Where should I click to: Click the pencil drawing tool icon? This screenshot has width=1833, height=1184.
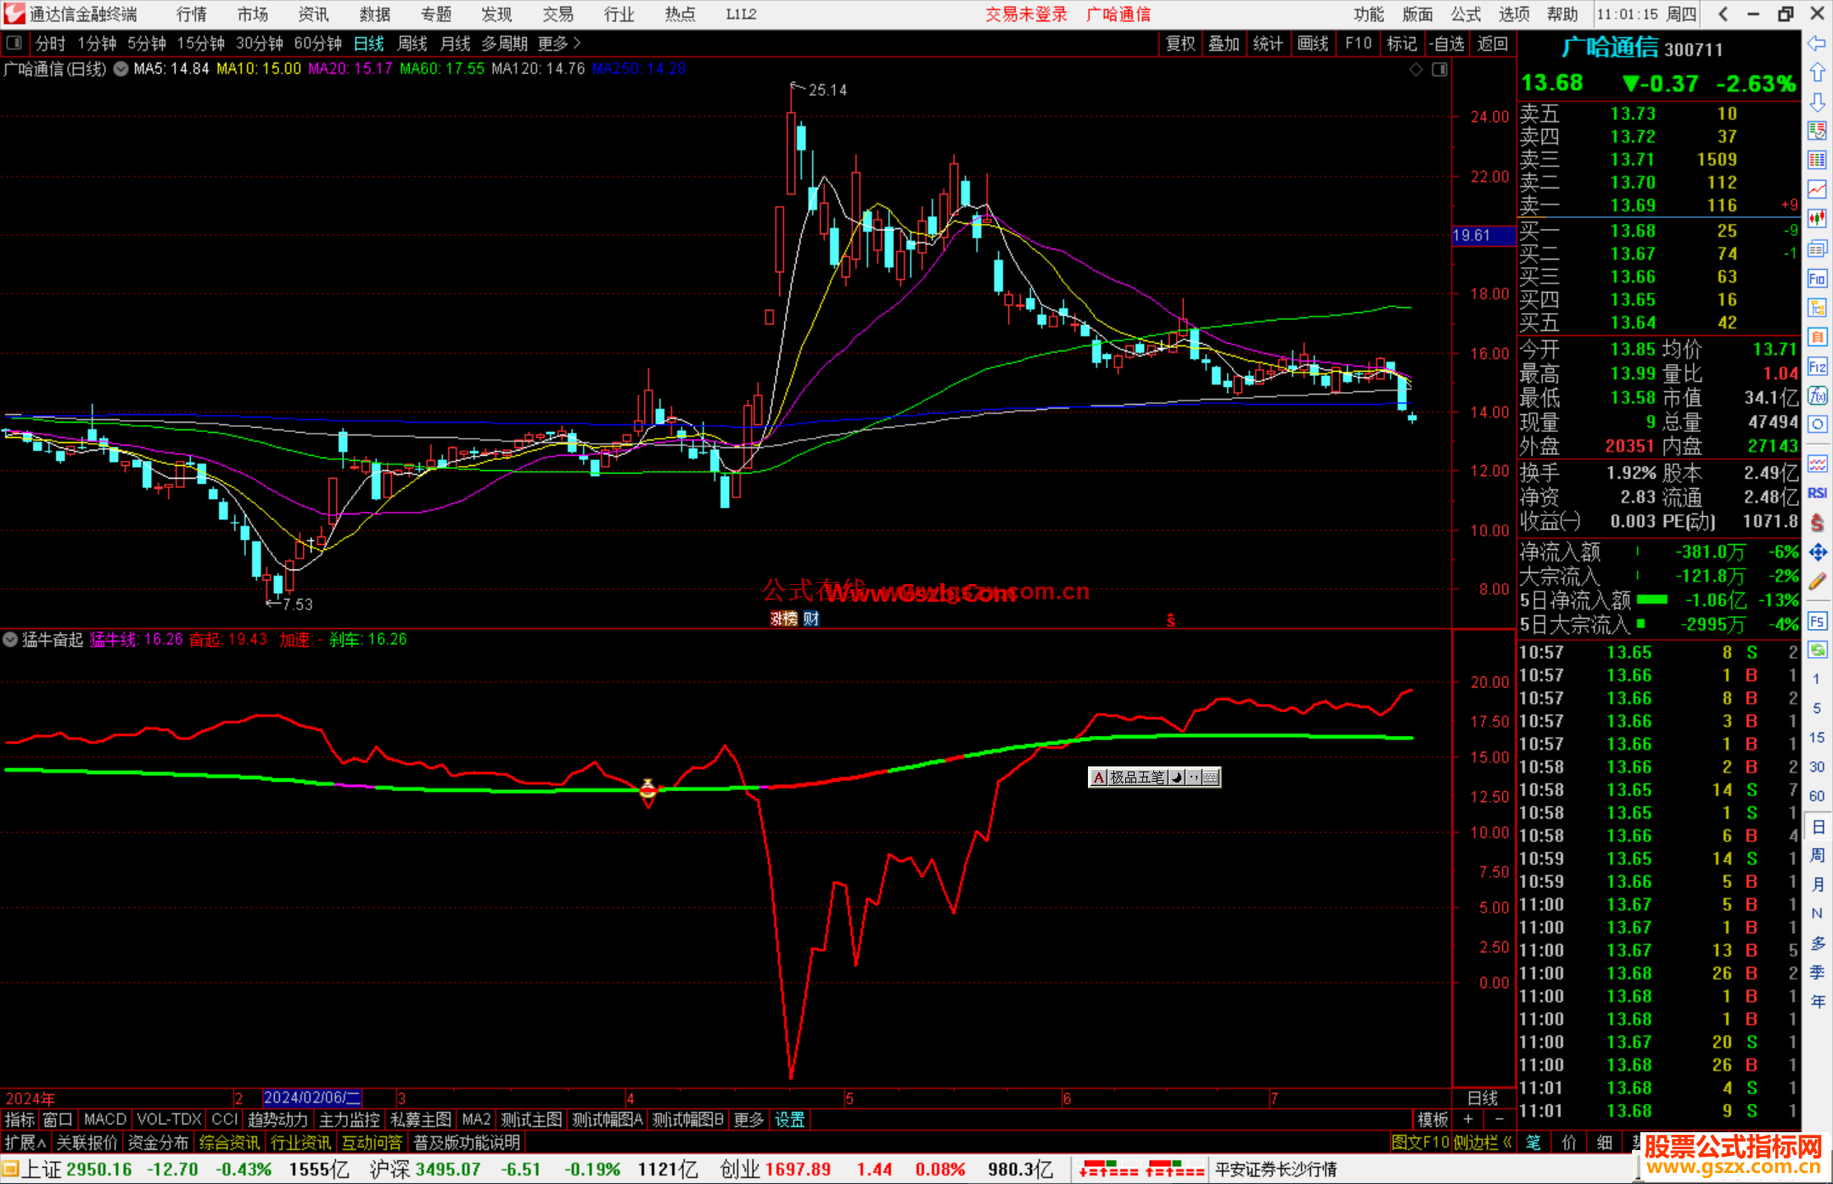point(1817,582)
